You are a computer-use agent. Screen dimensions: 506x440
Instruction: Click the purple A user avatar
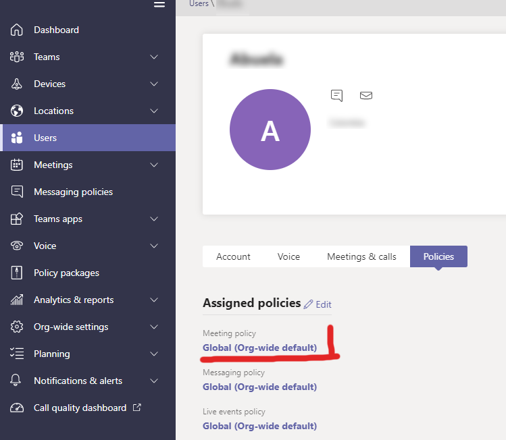pos(270,130)
